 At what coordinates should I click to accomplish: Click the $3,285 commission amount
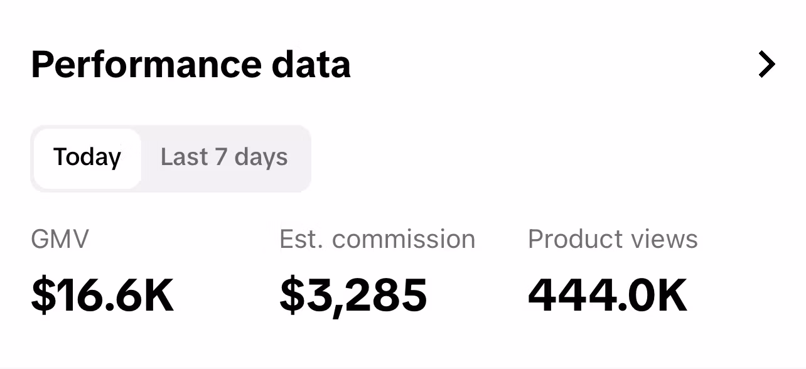point(353,295)
